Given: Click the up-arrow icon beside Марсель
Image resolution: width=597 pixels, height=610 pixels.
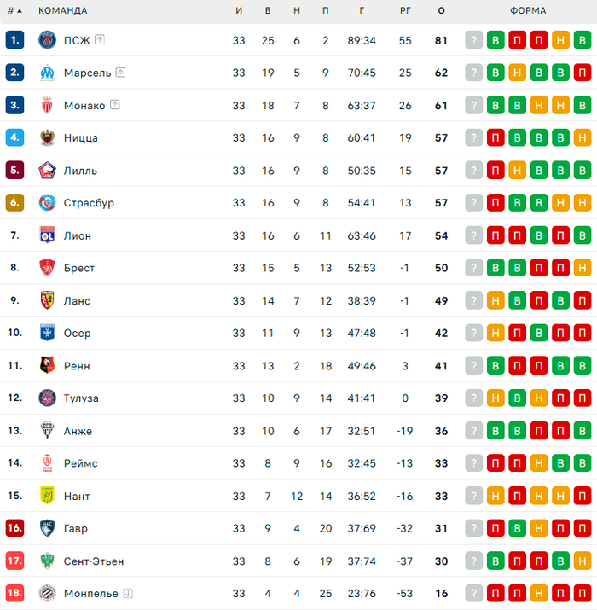Looking at the screenshot, I should 120,73.
